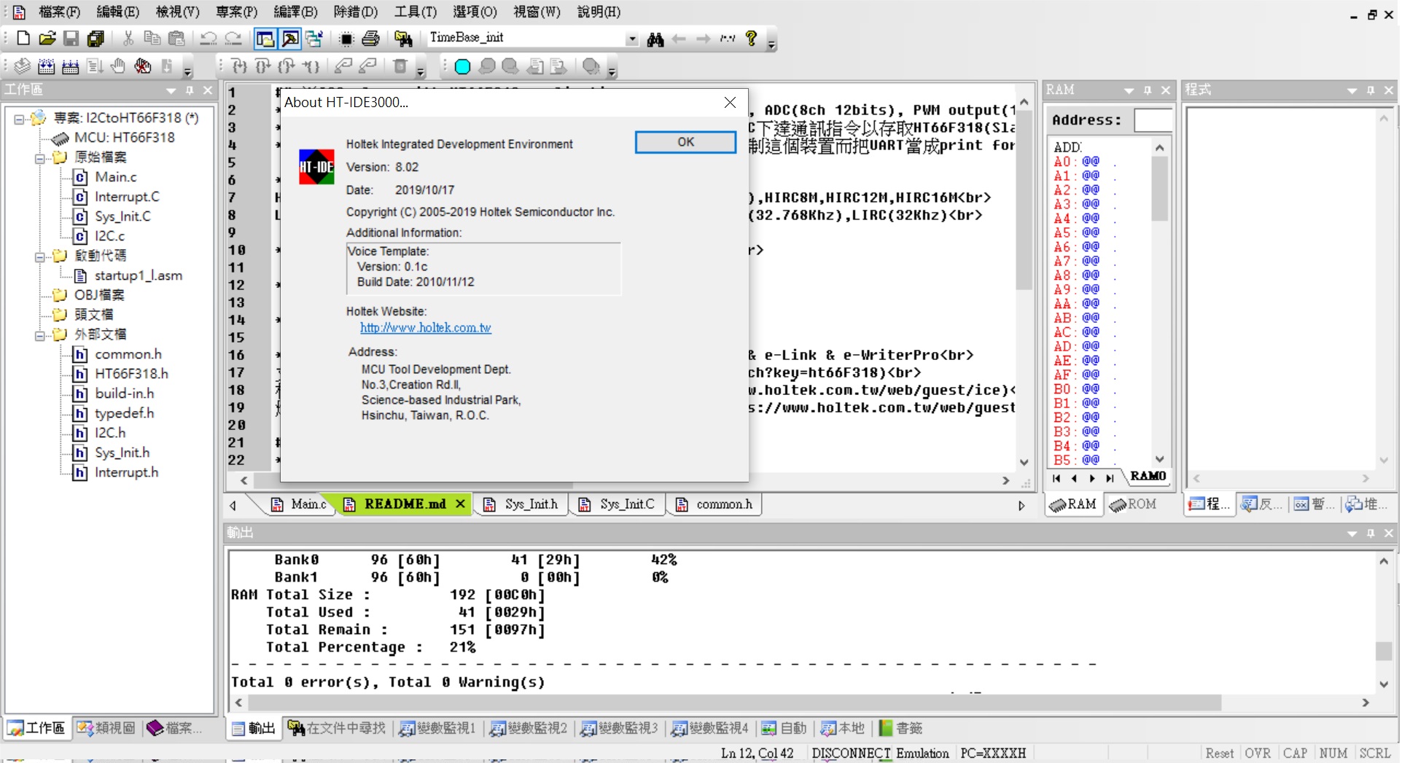
Task: Click the New file icon
Action: click(x=23, y=39)
